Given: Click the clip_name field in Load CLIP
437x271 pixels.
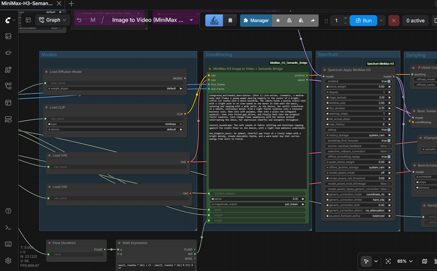Looking at the screenshot, I should point(115,118).
